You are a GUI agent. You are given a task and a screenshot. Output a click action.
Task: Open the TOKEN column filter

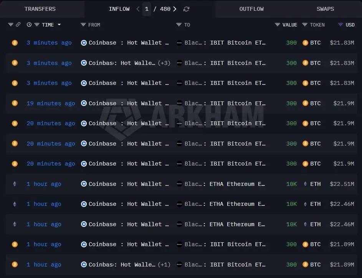[x=305, y=25]
